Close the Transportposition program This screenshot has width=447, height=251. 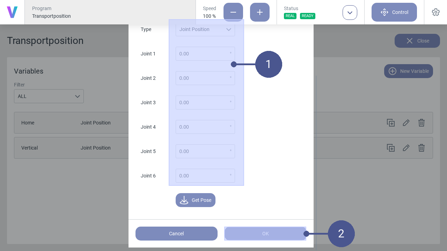pos(417,41)
